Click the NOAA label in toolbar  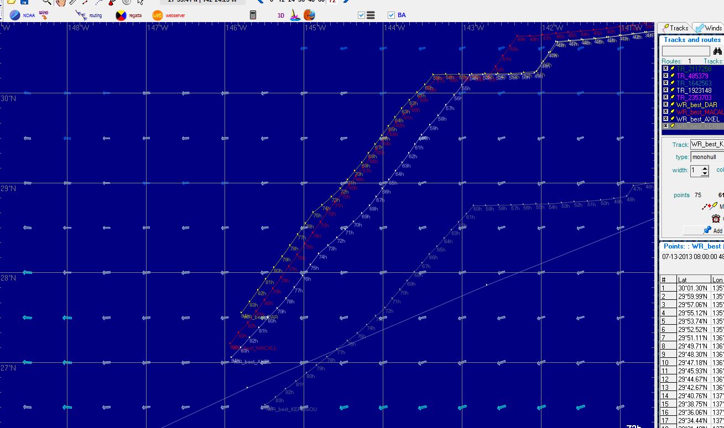[x=29, y=15]
